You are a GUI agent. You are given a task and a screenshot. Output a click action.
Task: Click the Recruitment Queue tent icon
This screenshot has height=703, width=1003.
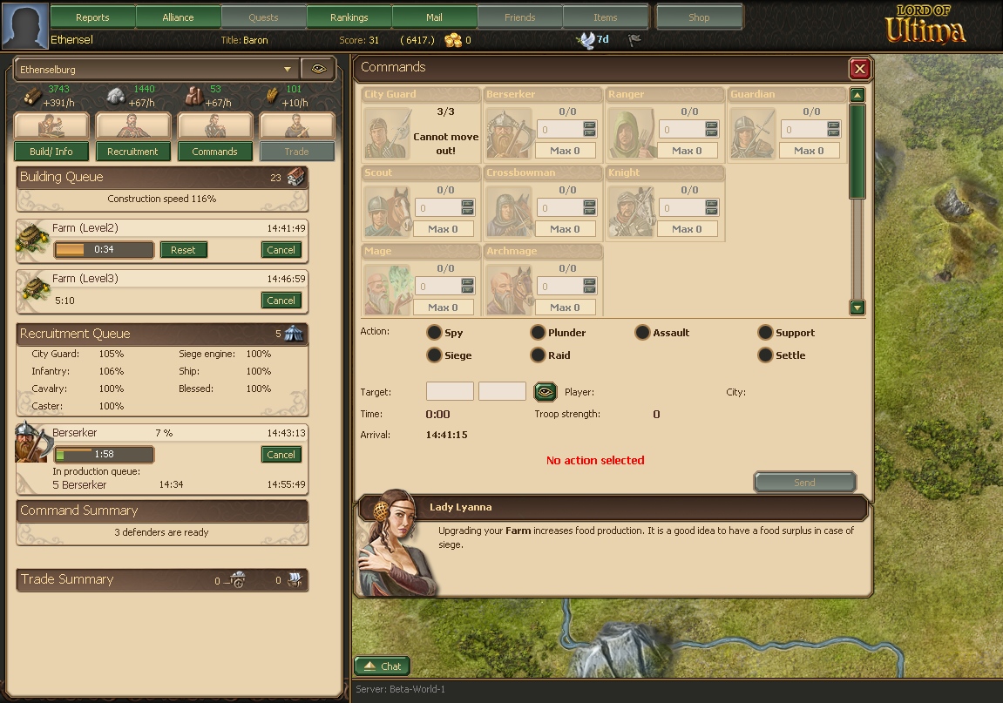point(294,334)
